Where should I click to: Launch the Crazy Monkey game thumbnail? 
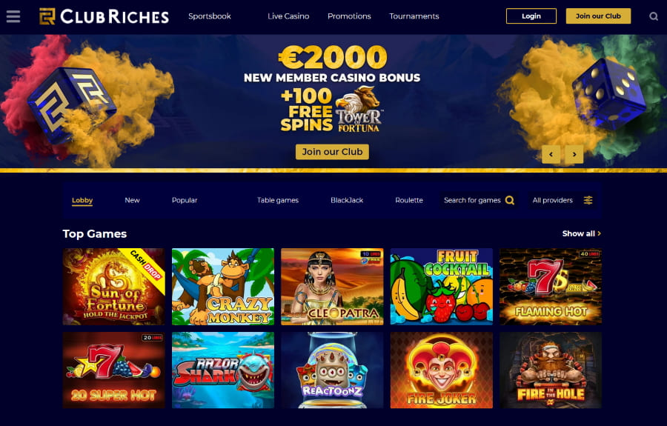pyautogui.click(x=223, y=287)
